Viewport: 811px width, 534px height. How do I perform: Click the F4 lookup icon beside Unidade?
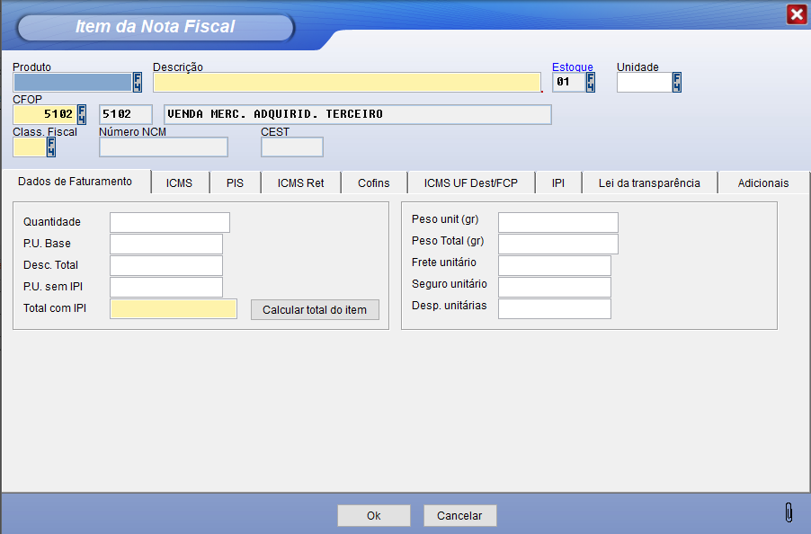(x=677, y=83)
